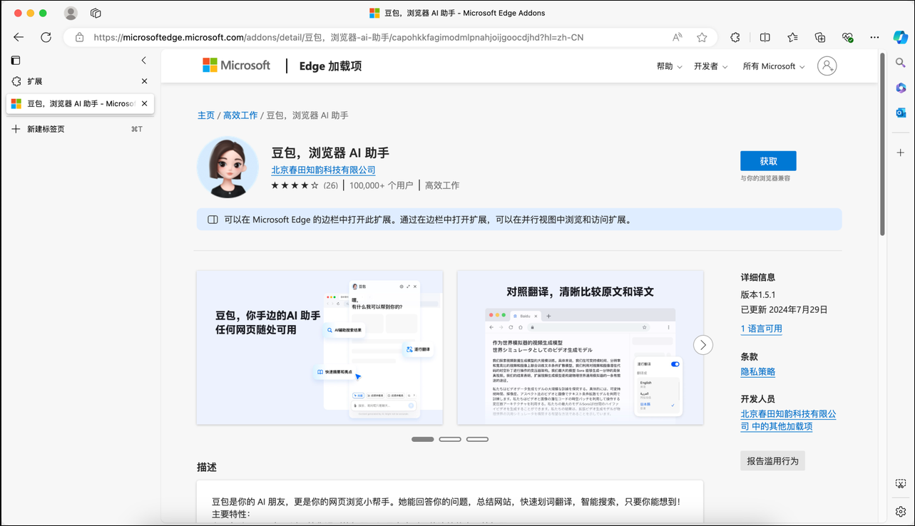Click the 获取 button

pyautogui.click(x=768, y=161)
